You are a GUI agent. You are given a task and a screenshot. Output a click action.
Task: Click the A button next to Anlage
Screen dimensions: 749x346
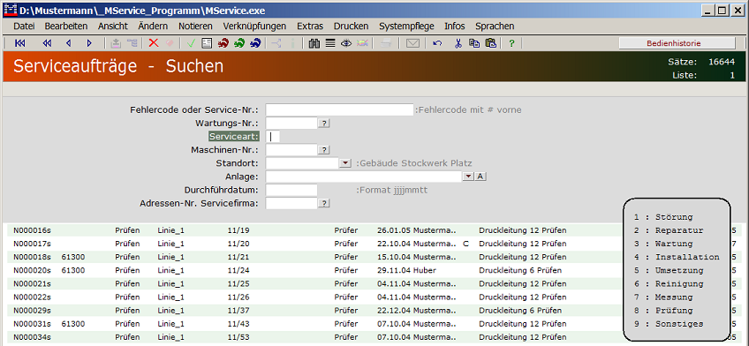pos(480,177)
